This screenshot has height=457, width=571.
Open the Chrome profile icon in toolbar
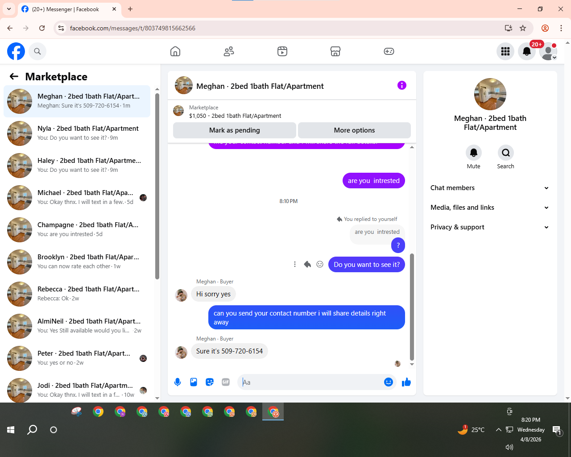[x=545, y=28]
